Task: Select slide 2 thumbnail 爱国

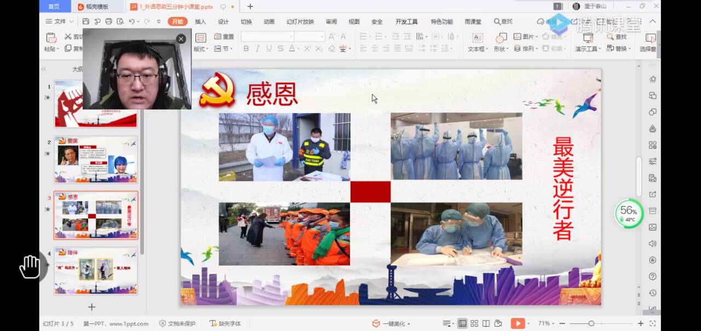Action: pos(95,159)
